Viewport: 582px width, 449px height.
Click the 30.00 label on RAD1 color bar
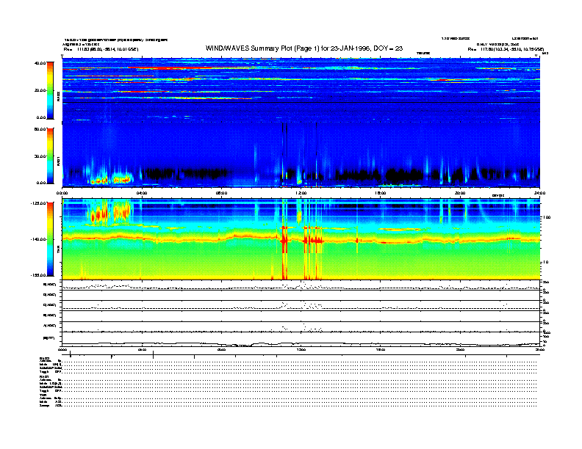[40, 156]
